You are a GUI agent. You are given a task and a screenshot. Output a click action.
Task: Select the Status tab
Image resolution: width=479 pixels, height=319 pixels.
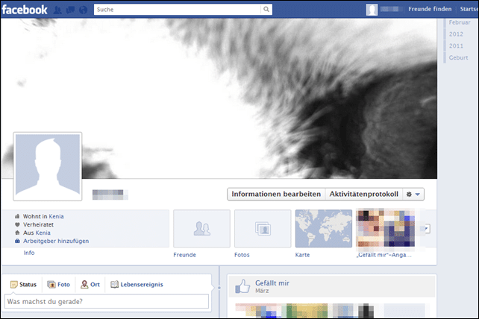[24, 285]
